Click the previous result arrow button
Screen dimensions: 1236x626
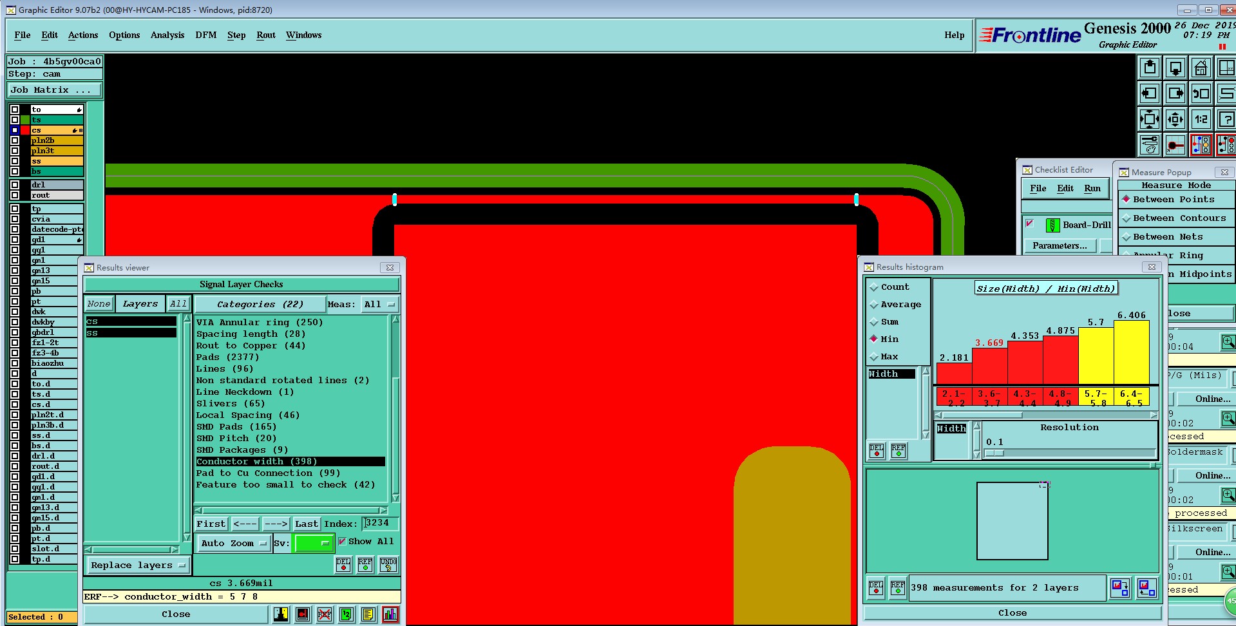[245, 524]
